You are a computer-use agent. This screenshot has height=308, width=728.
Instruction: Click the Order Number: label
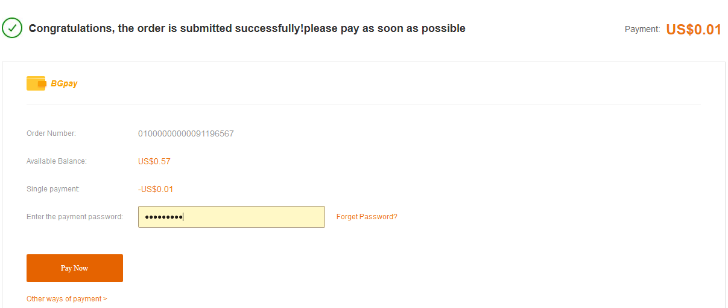[51, 133]
